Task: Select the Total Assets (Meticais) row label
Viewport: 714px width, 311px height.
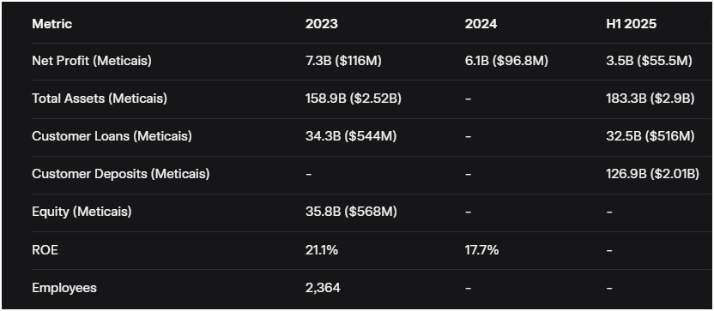Action: (100, 99)
